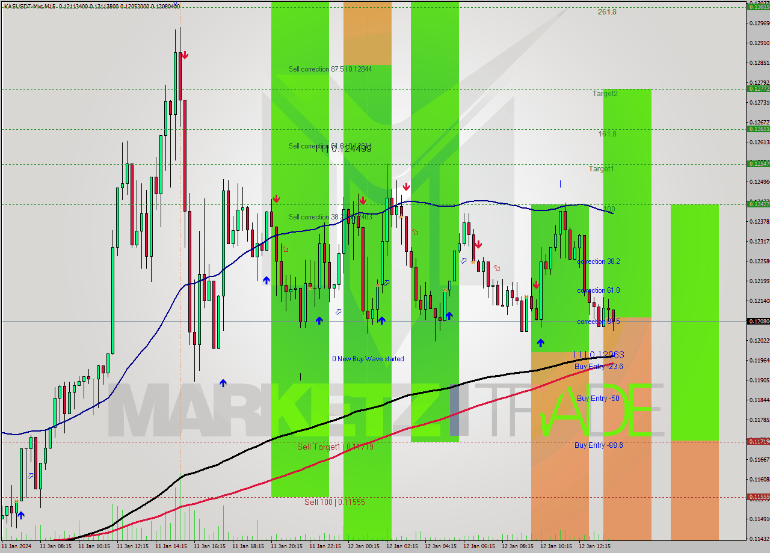Viewport: 770px width, 553px height.
Task: Click the green 0.12772 price tag
Action: click(x=758, y=89)
